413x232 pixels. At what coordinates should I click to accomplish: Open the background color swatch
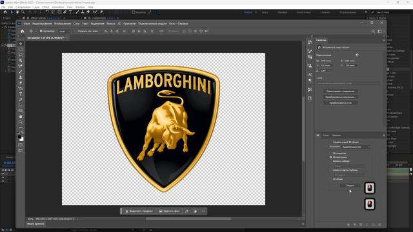coord(21,139)
